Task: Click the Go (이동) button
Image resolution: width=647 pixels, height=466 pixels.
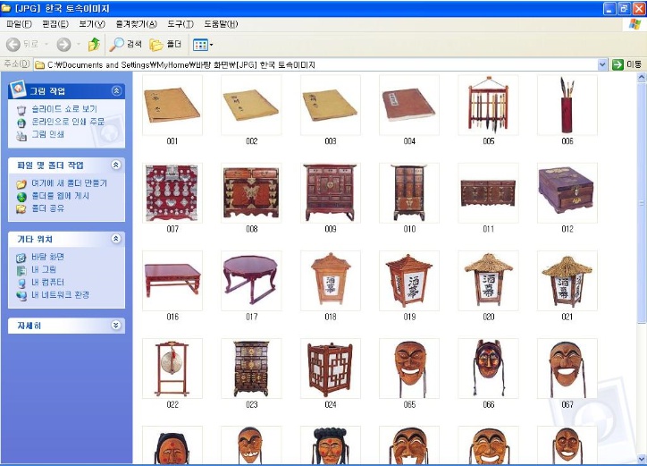Action: [626, 64]
